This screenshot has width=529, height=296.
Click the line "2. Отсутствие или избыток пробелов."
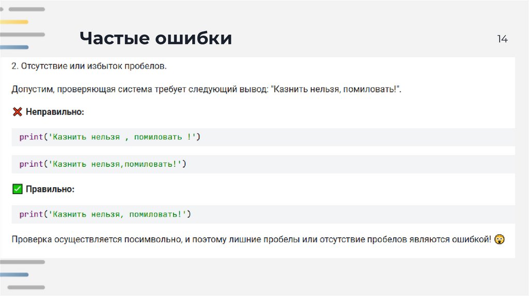tap(89, 66)
